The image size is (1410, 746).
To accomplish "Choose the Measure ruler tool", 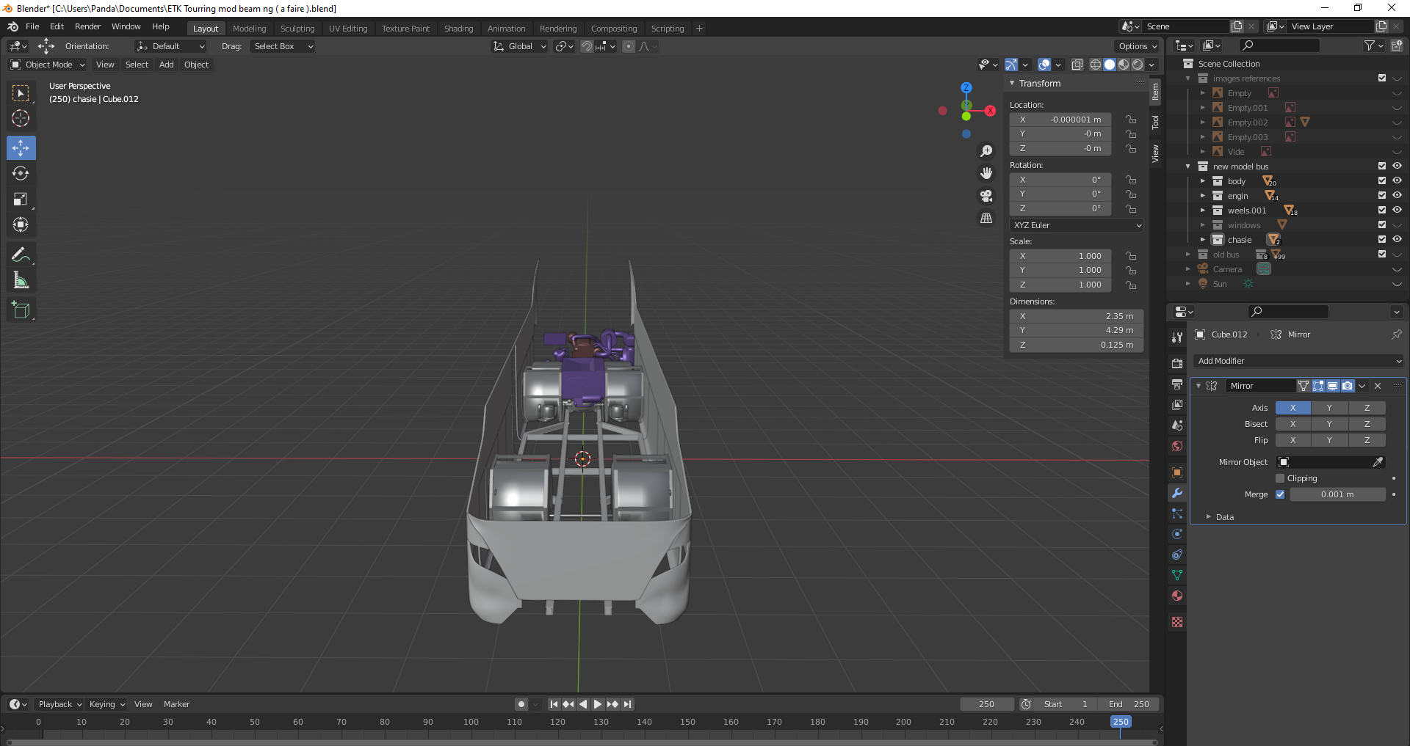I will pos(21,280).
